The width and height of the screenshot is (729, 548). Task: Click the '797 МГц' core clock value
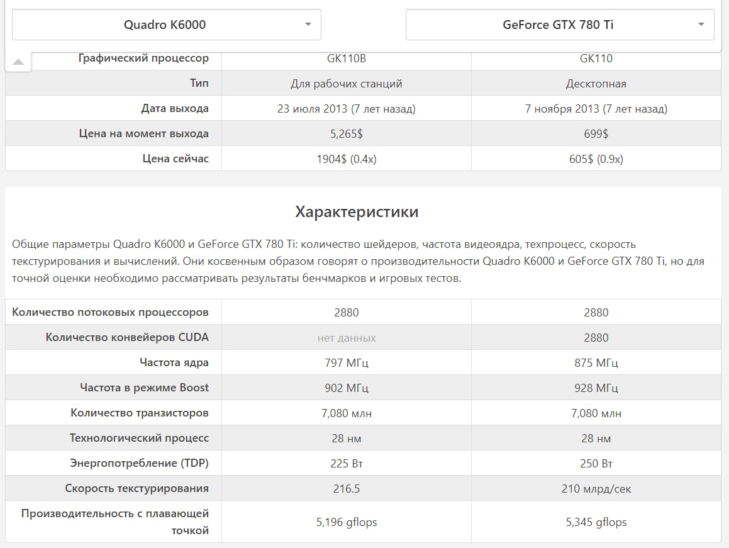pyautogui.click(x=347, y=363)
